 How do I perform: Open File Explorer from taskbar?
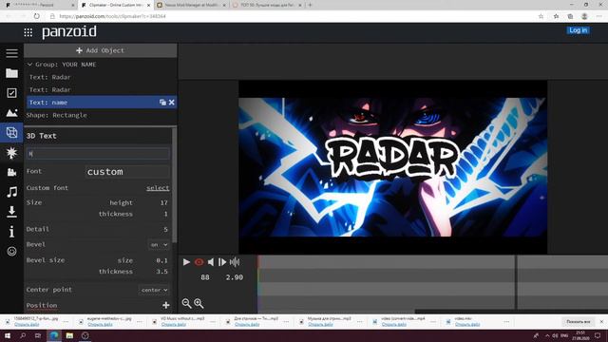click(69, 335)
